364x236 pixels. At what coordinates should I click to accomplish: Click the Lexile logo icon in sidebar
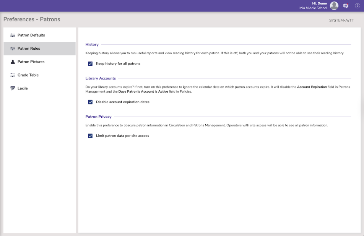[13, 88]
